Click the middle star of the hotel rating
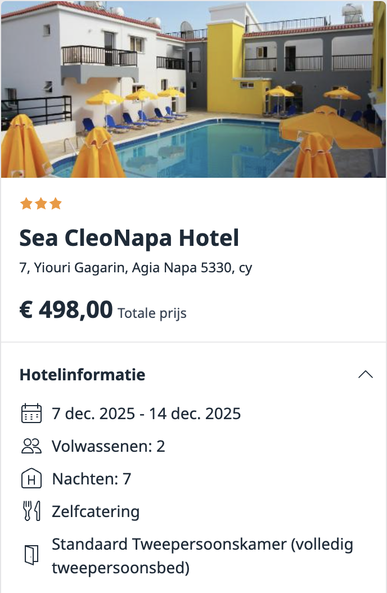Viewport: 387px width, 593px height. (x=40, y=203)
